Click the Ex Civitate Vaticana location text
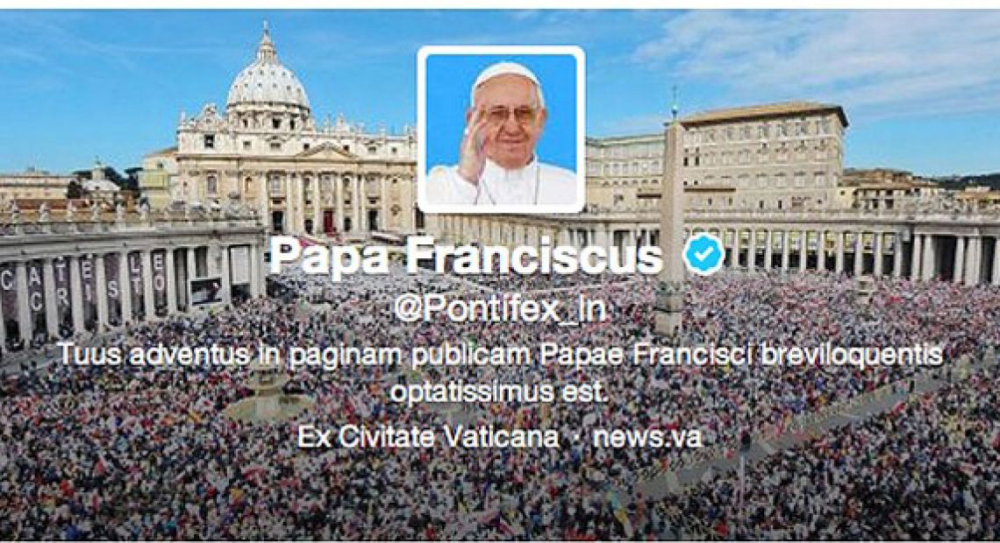1000x543 pixels. coord(428,437)
